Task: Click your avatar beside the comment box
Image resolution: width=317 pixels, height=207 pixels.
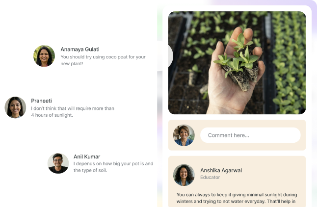Action: coord(184,135)
